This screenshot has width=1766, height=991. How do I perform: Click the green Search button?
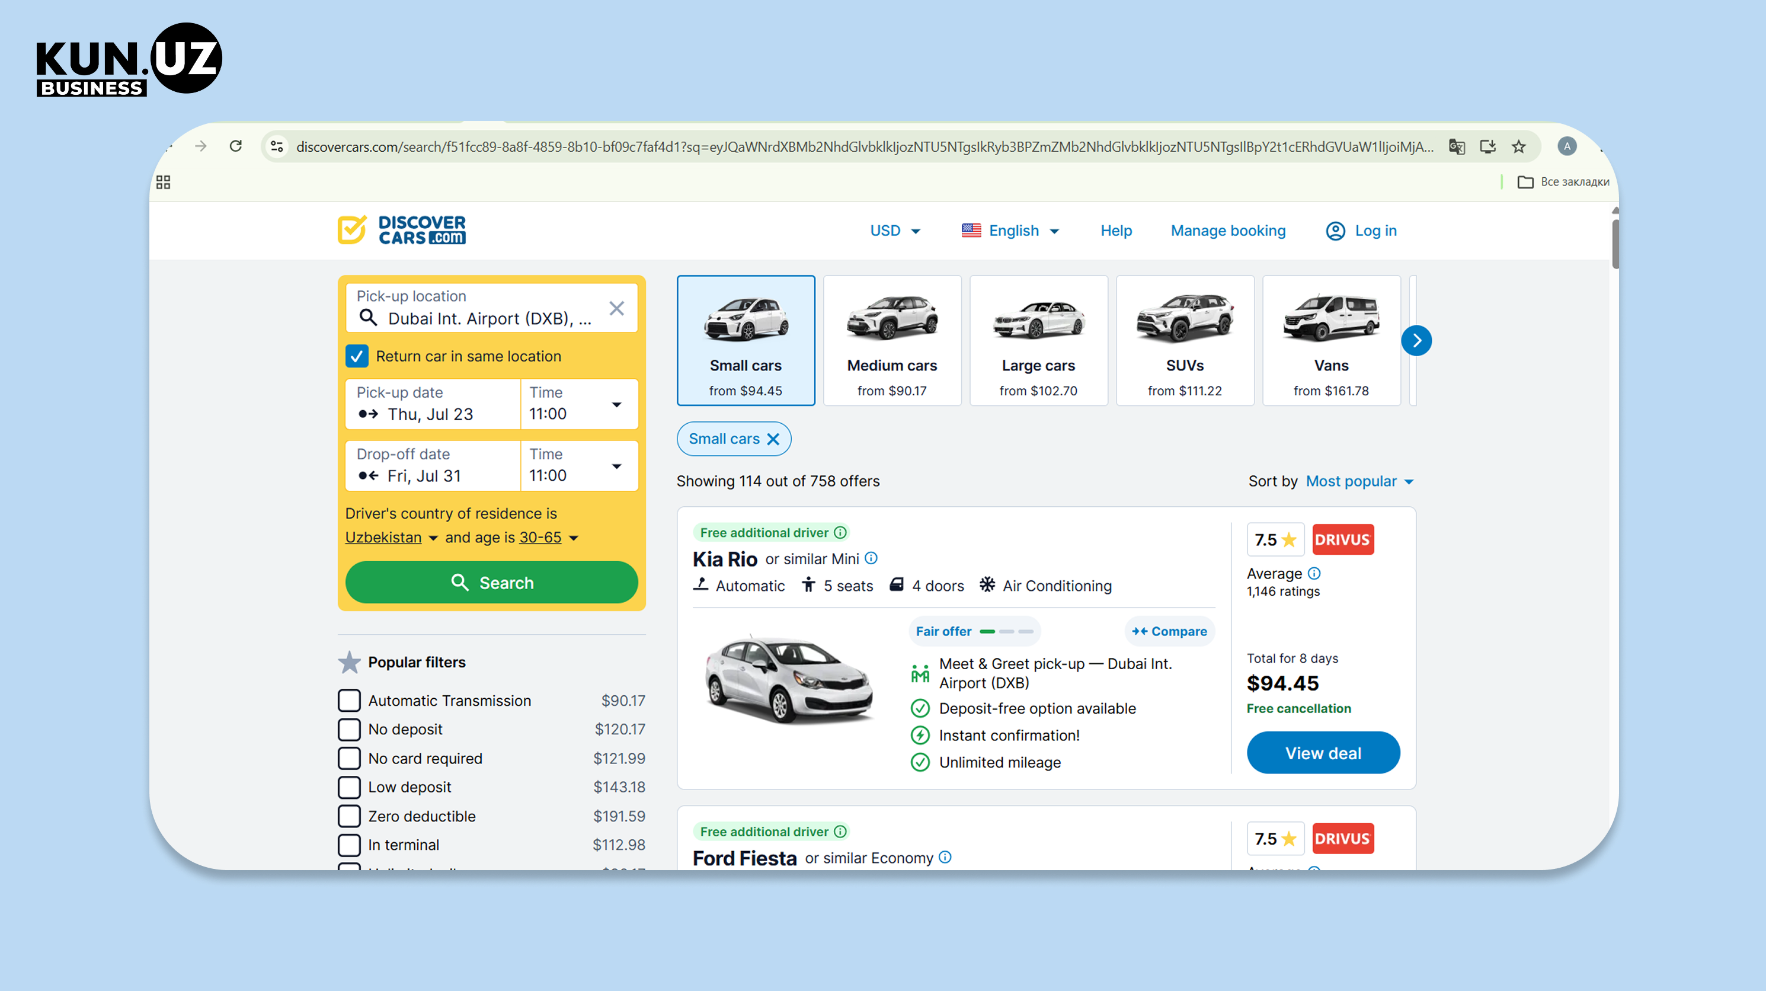click(x=491, y=583)
